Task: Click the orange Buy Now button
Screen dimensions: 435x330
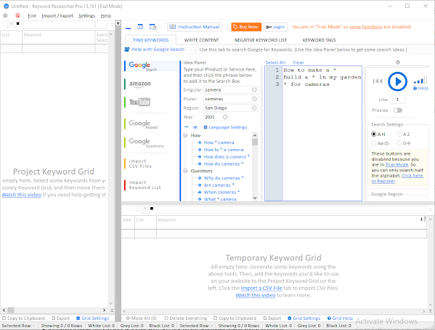Action: click(x=246, y=27)
